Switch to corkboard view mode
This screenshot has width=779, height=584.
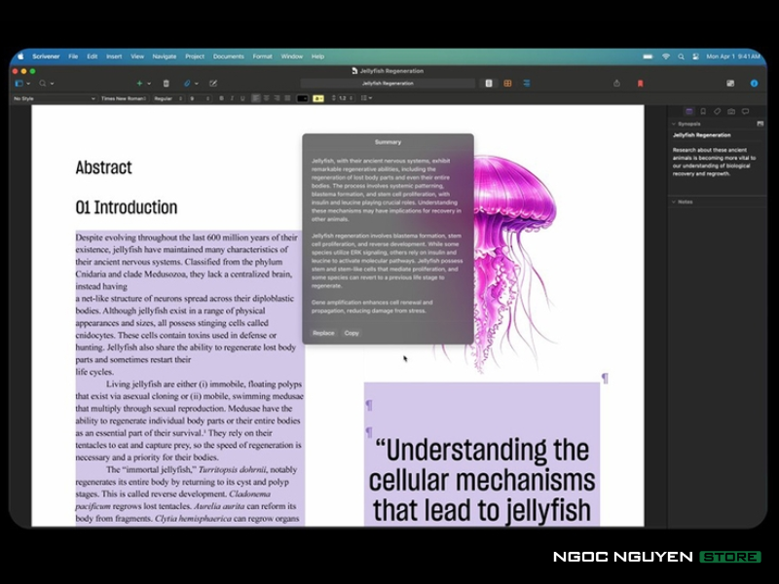(x=507, y=84)
